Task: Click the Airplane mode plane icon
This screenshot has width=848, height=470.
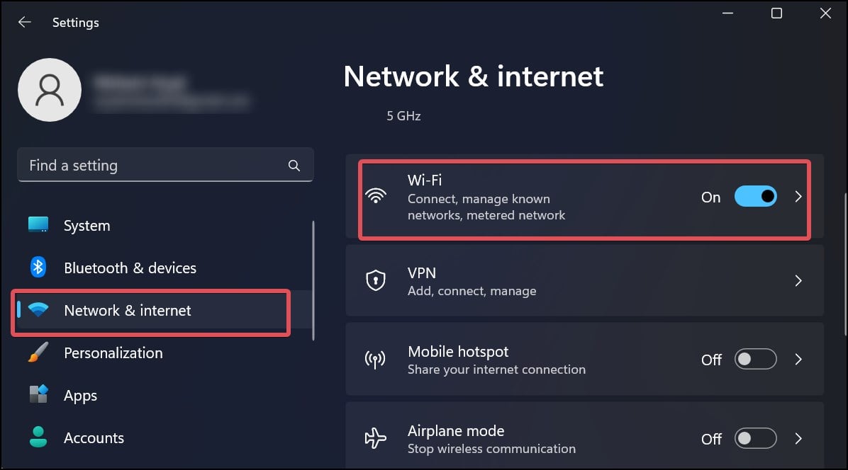Action: point(375,438)
